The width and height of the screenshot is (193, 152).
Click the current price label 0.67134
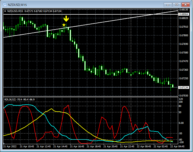point(184,88)
